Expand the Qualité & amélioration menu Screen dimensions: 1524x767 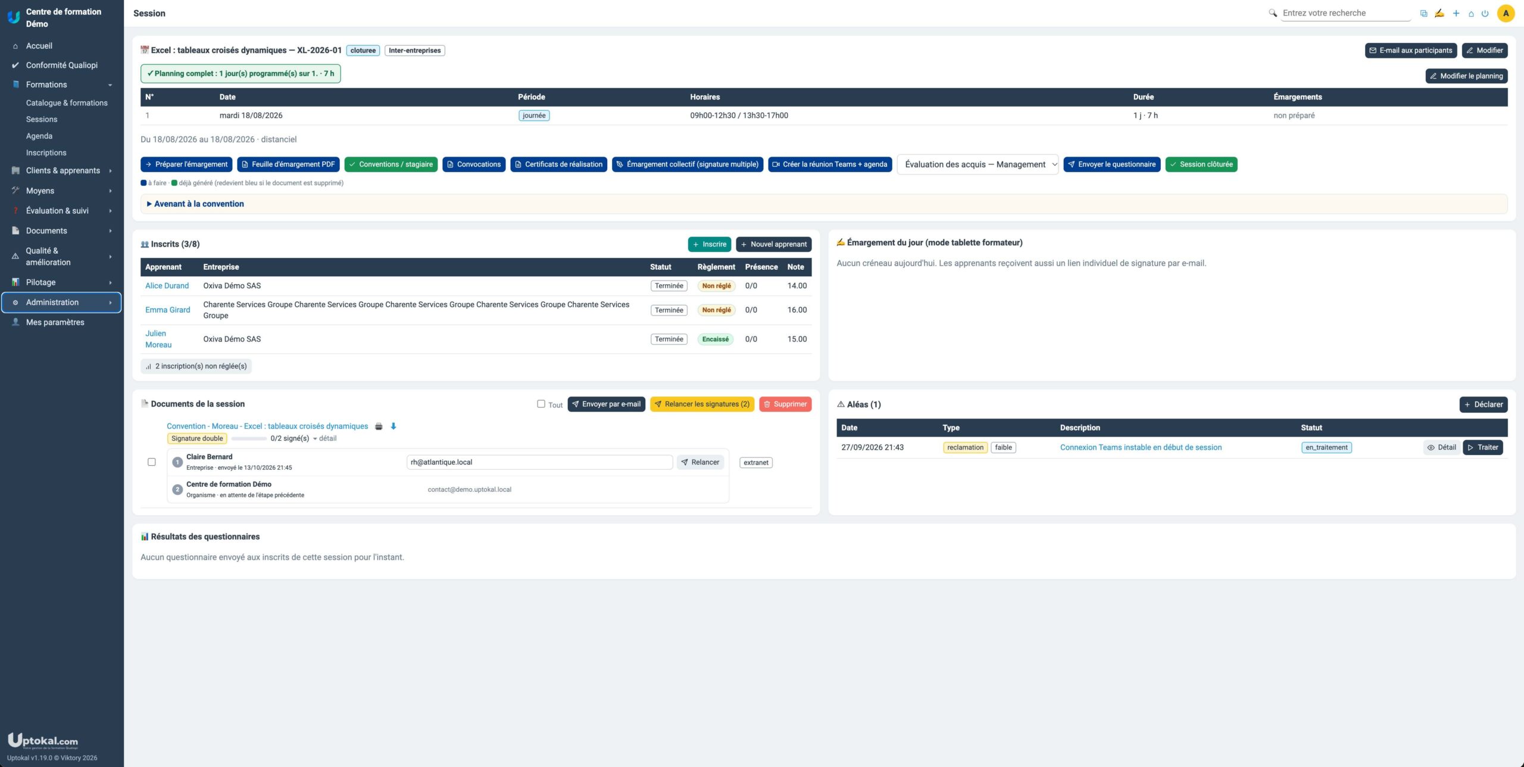(x=63, y=257)
